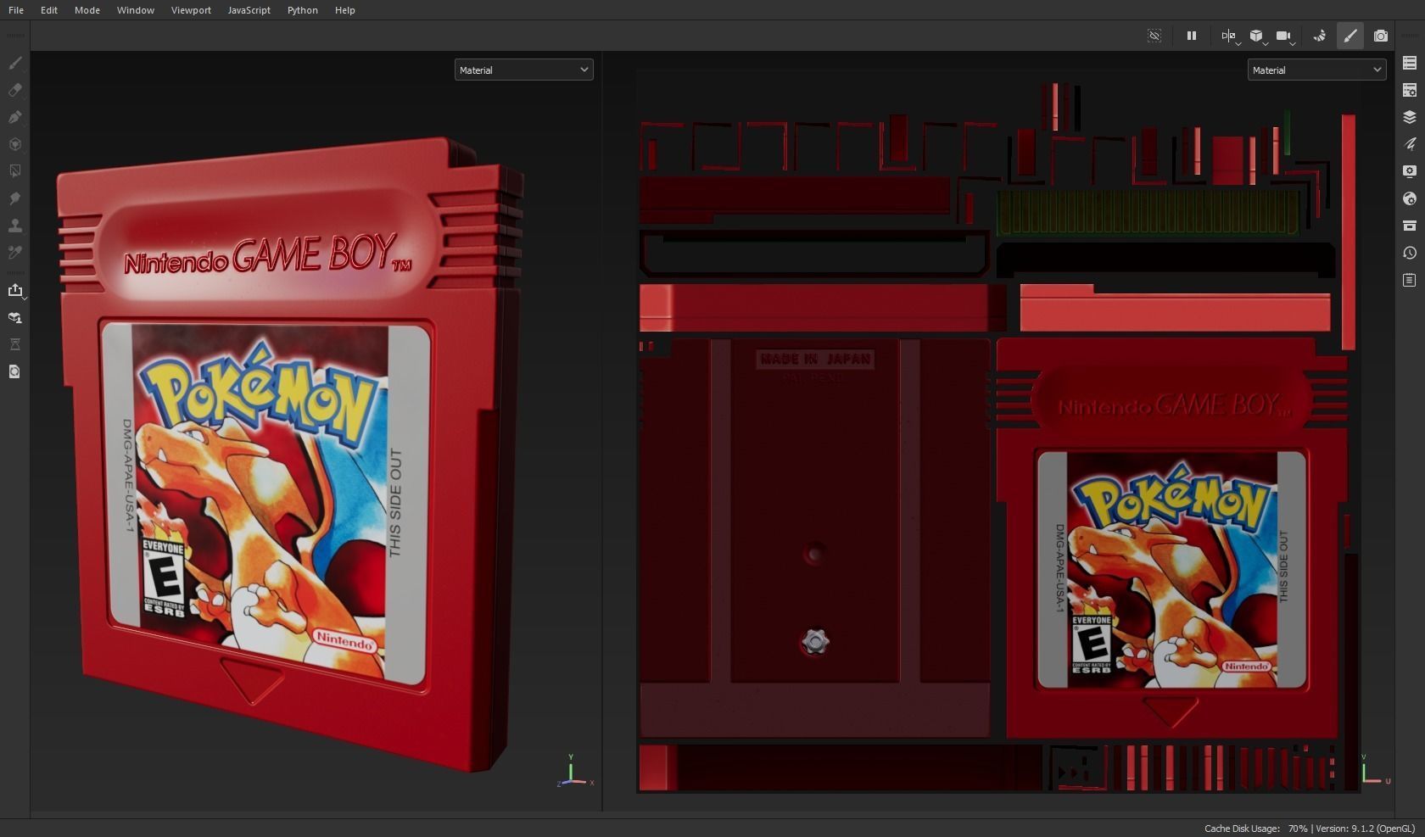
Task: Select the Clone stamp tool
Action: tap(14, 226)
